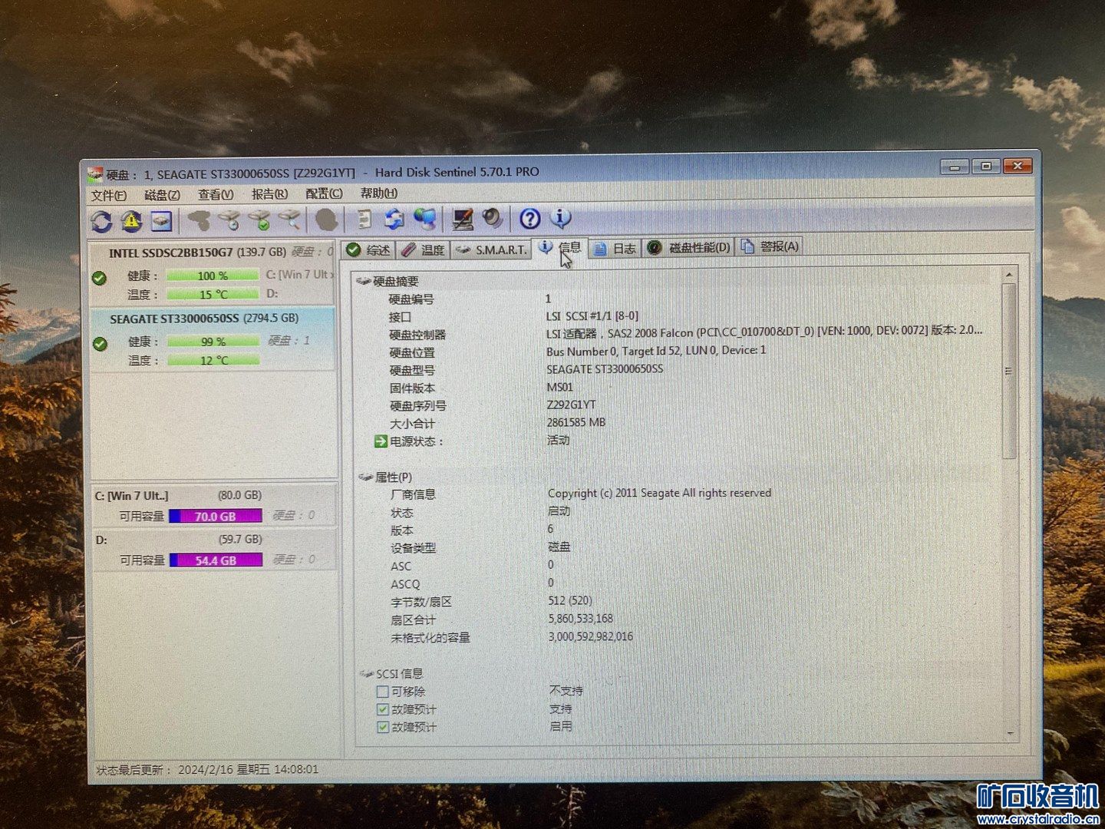
Task: Click the disk with clock toolbar icon
Action: coord(229,221)
